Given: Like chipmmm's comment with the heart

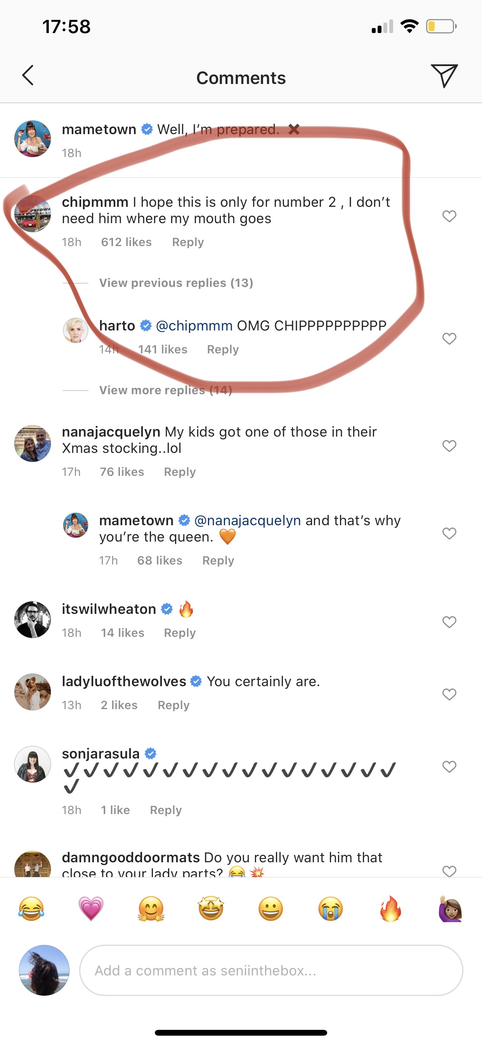Looking at the screenshot, I should pyautogui.click(x=449, y=216).
